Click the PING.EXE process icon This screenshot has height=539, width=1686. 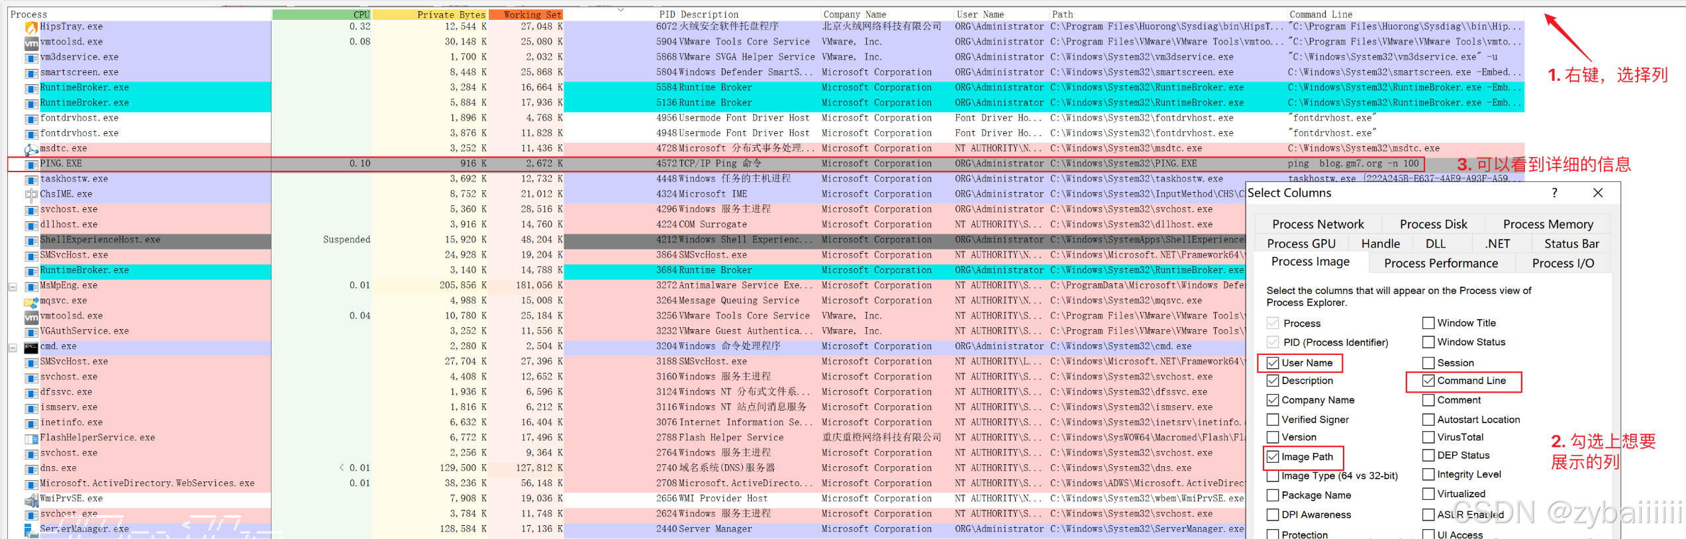31,164
